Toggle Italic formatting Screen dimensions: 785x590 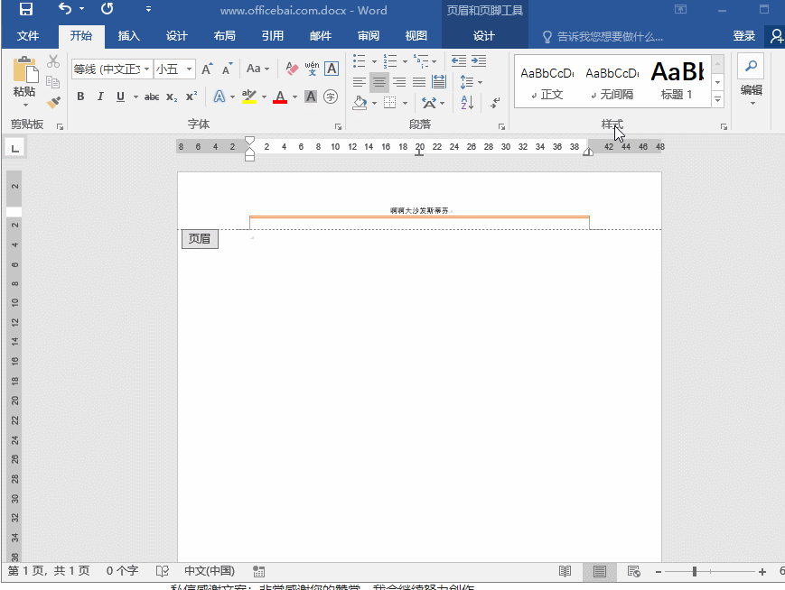pos(100,97)
